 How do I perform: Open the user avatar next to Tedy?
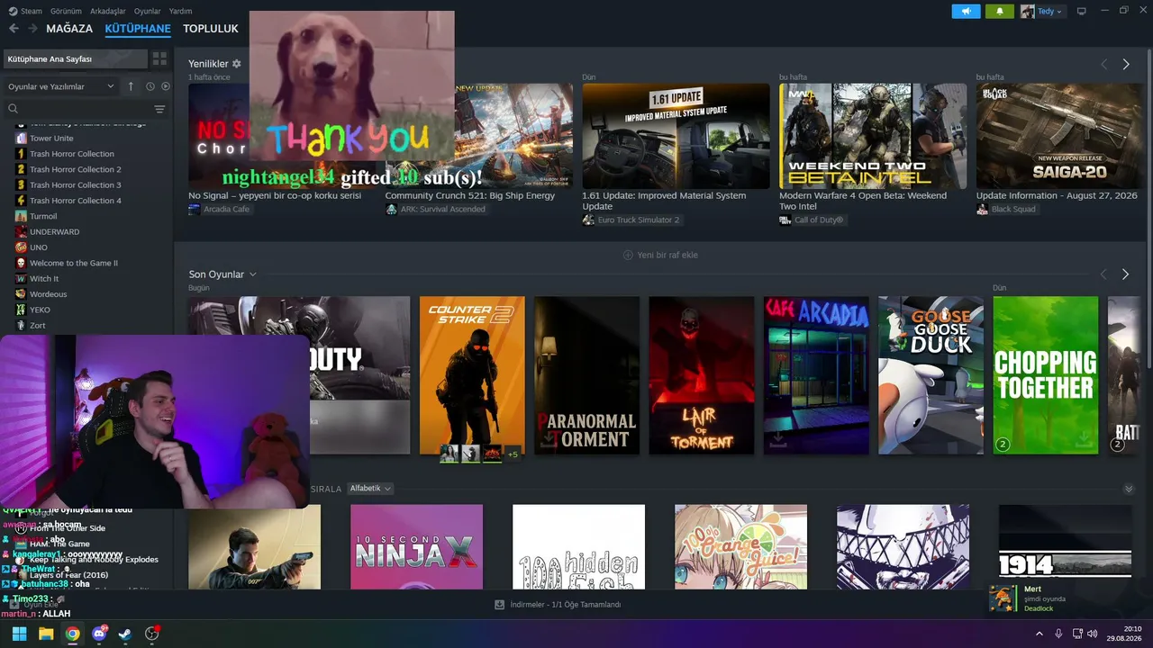click(1028, 12)
